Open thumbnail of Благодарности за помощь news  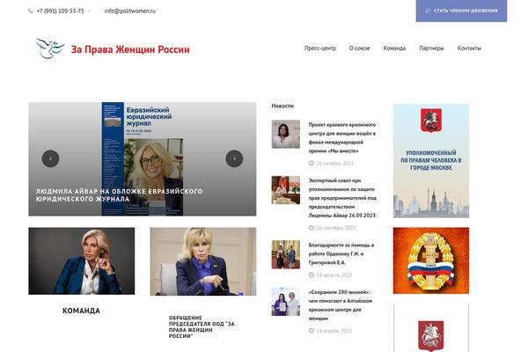coord(286,254)
